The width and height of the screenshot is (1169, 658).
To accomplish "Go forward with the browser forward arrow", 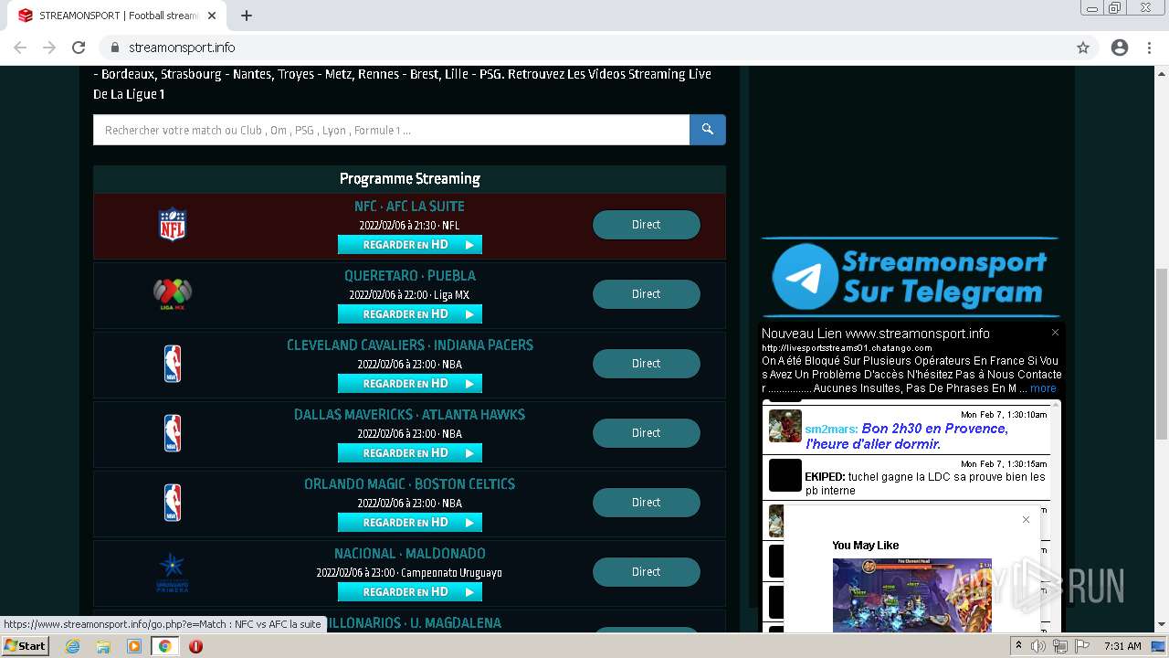I will (x=49, y=48).
